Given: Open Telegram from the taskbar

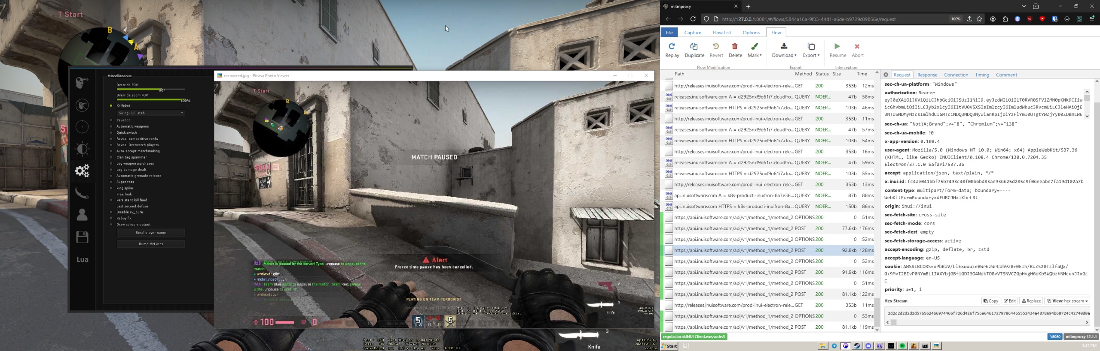Looking at the screenshot, I should click(x=834, y=346).
